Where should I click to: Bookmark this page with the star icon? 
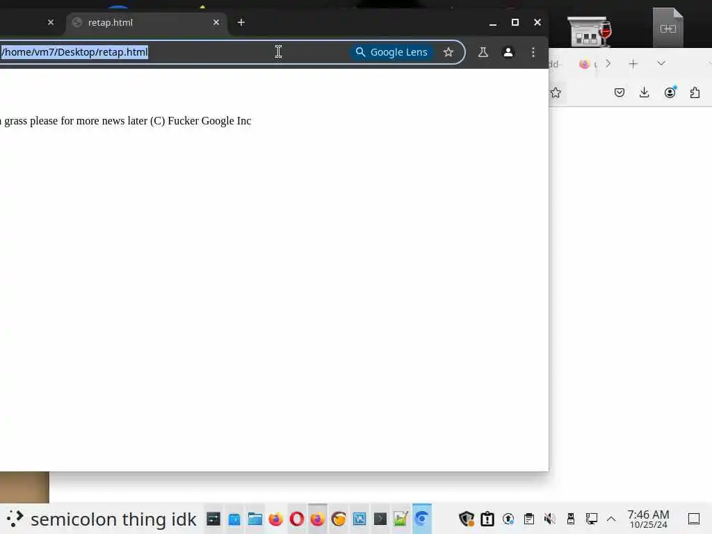pyautogui.click(x=448, y=52)
